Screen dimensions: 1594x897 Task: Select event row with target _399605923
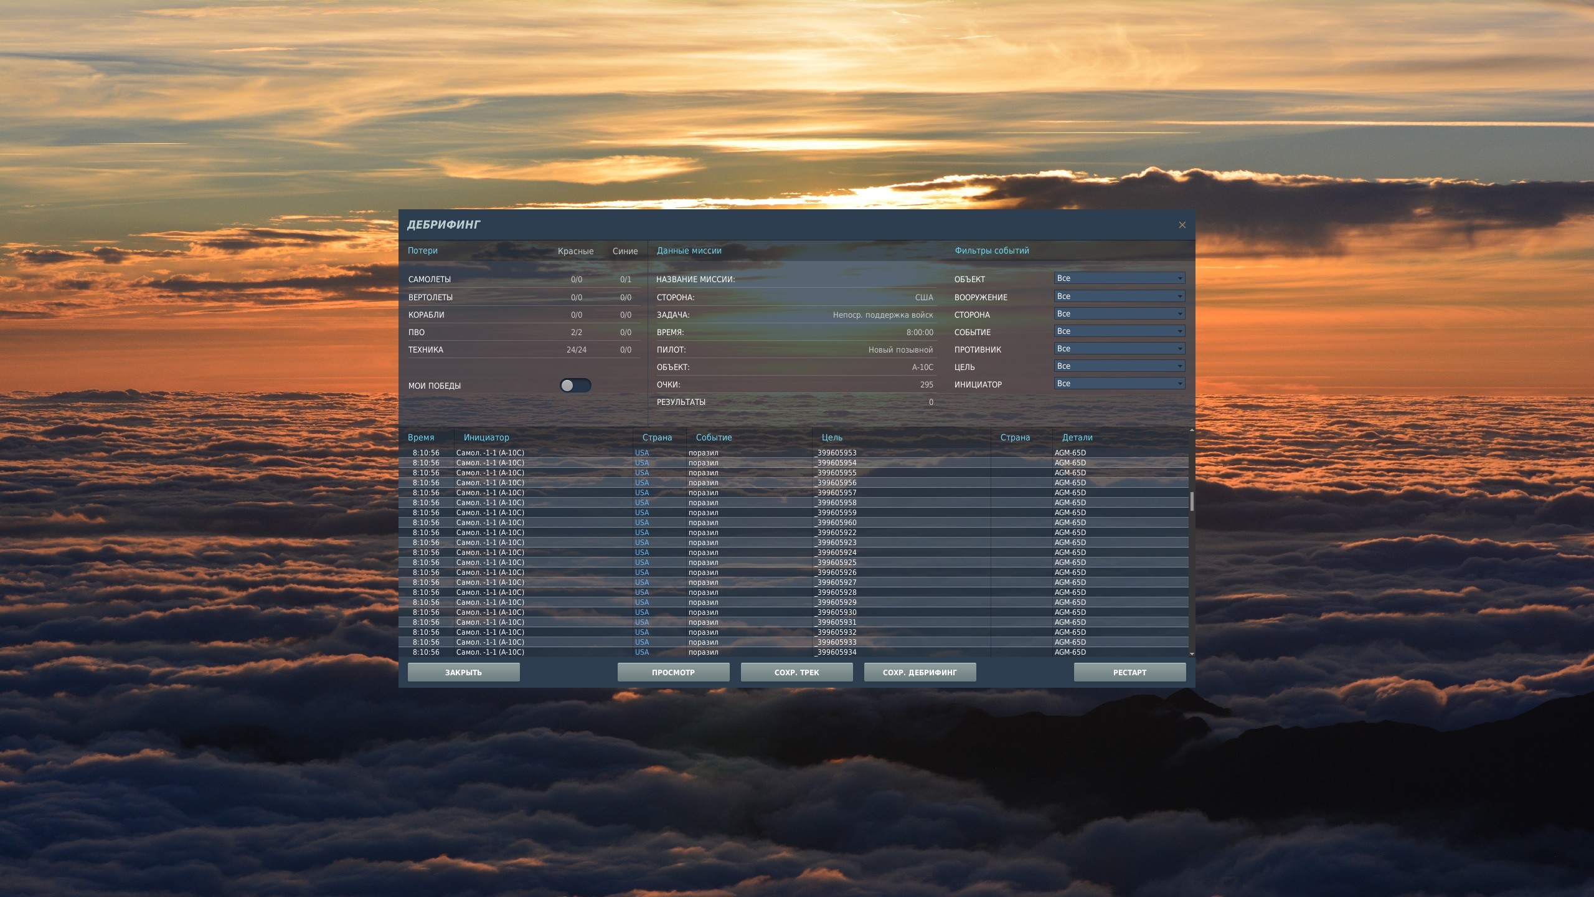[793, 543]
